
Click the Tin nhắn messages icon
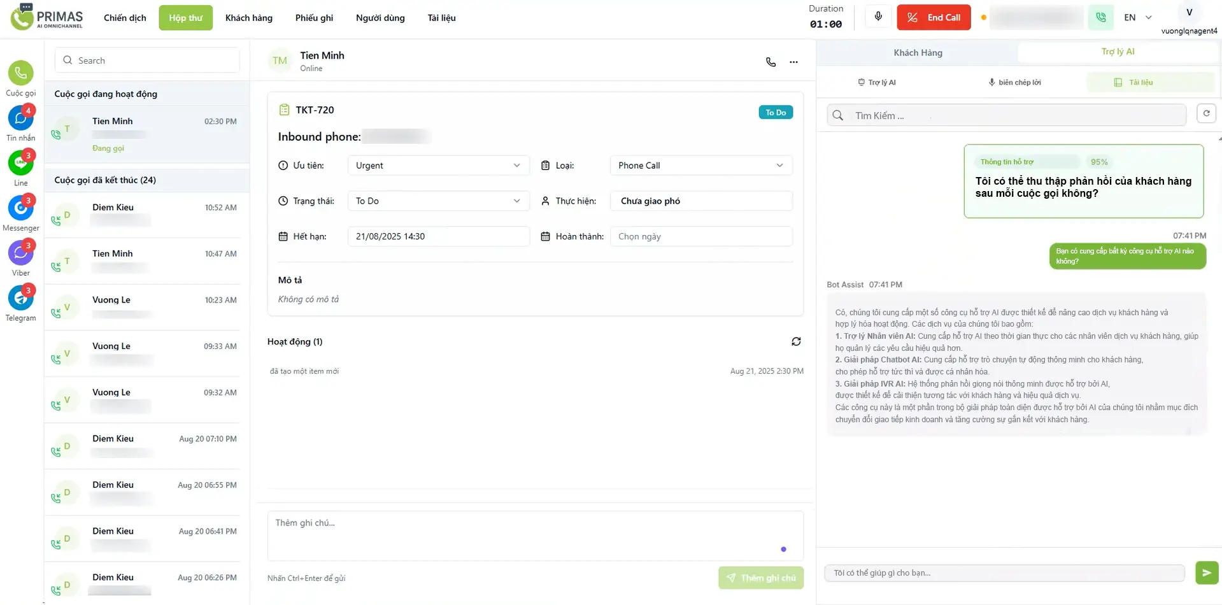(x=20, y=118)
